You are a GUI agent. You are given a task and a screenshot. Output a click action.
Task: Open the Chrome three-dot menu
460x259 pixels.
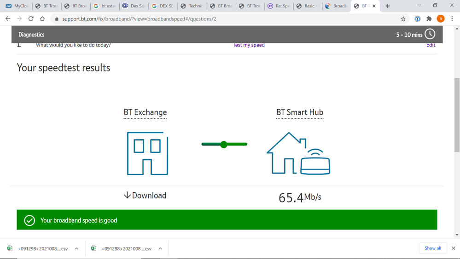(x=452, y=19)
